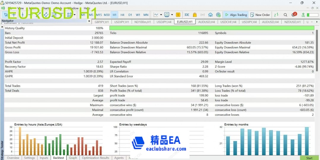320x160 pixels.
Task: Open the MQL5 IDE editor
Action: 187,15
